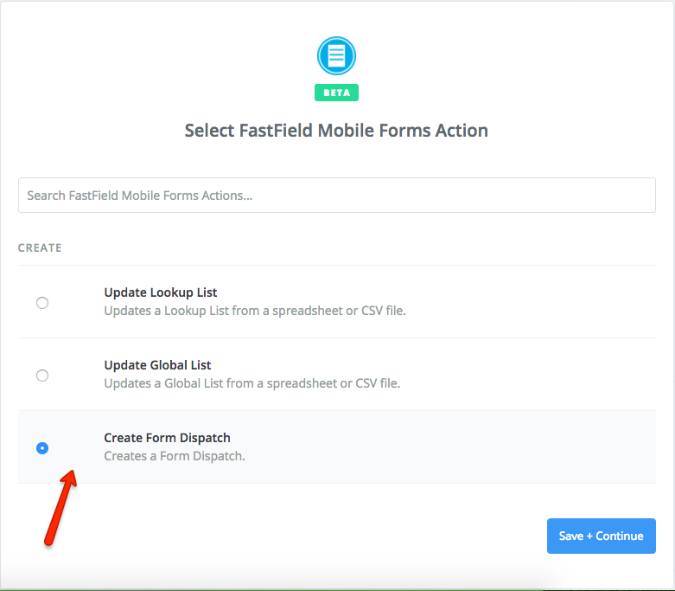Click the Lookup List spreadsheet or CSV description
Screen dimensions: 675x591
[x=254, y=311]
